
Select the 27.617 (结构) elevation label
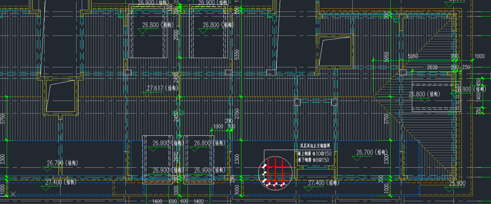point(162,88)
